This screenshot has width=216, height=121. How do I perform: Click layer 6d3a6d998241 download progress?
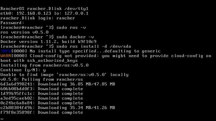click(58, 84)
